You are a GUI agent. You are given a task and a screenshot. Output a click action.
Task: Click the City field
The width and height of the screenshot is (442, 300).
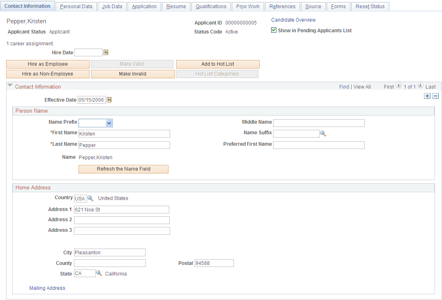(110, 252)
